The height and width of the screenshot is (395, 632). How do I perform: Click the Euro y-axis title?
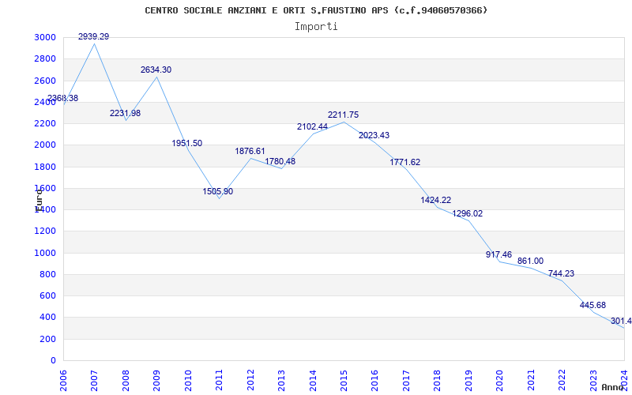[x=39, y=201]
